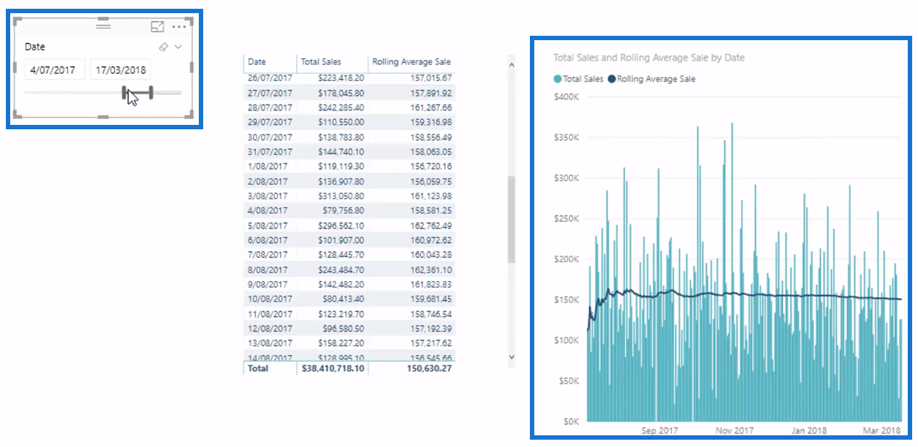Screen dimensions: 918x447
Task: Select the 1/08/2017 date cell
Action: point(268,166)
